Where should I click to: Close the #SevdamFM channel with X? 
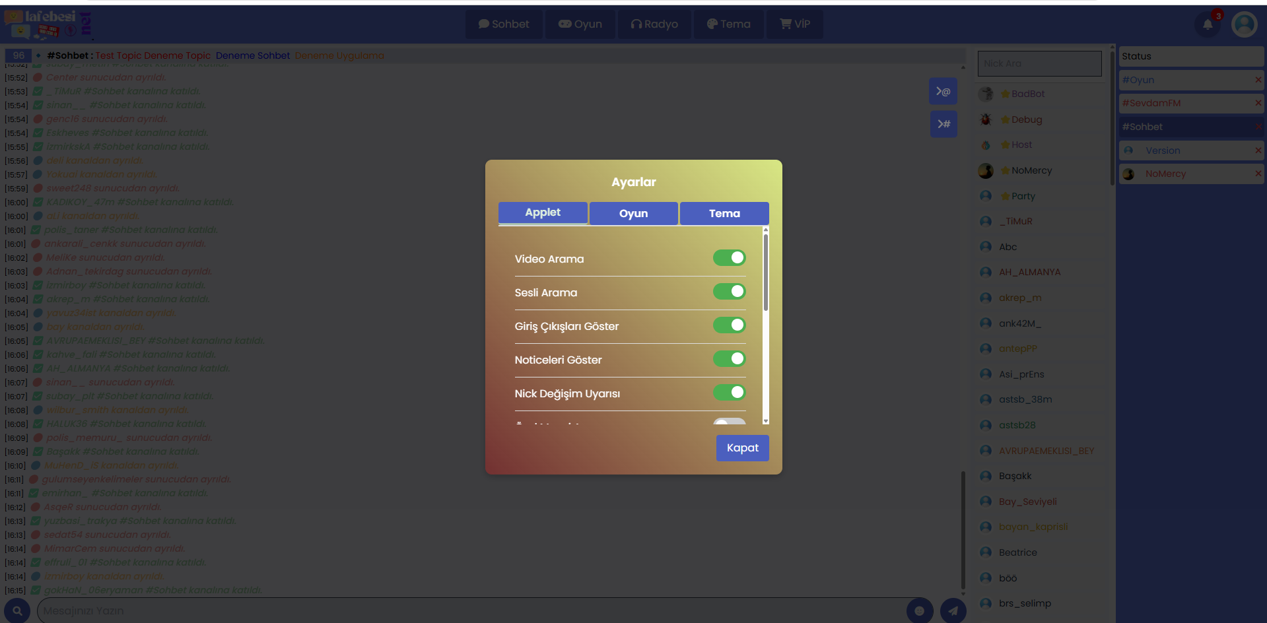[1258, 103]
